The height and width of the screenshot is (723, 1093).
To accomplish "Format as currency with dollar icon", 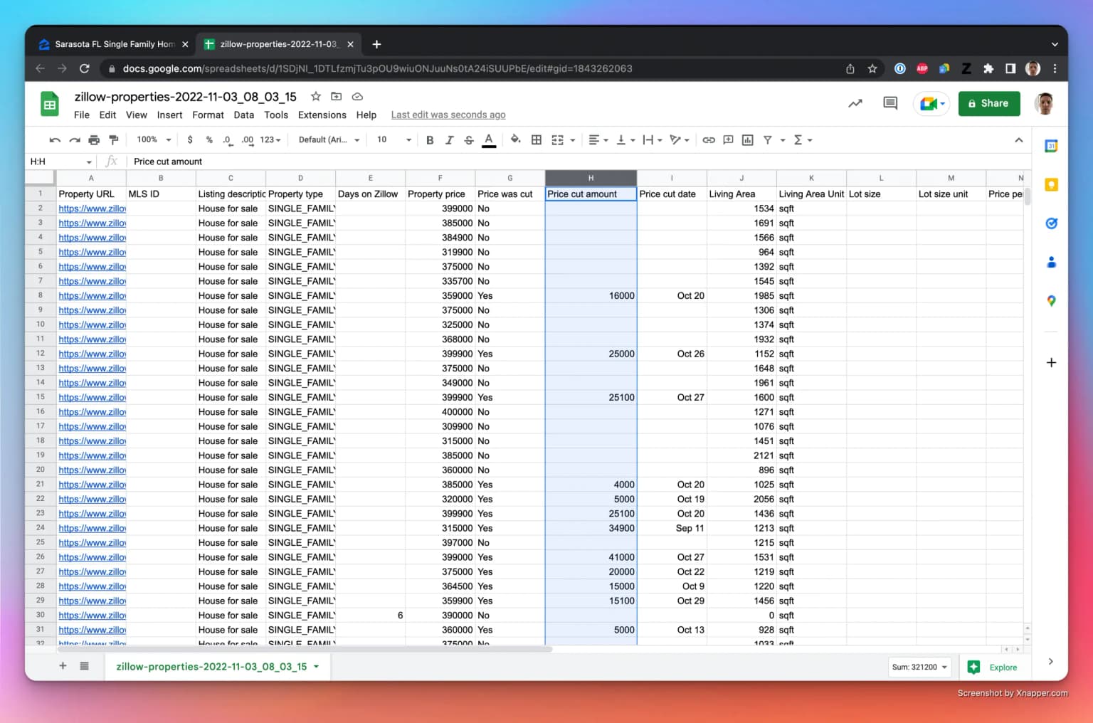I will (190, 140).
